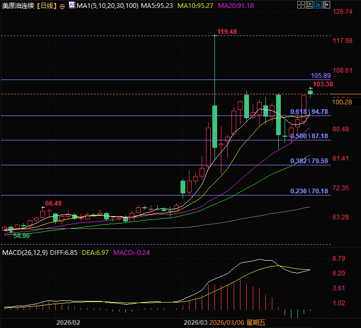Click the 美原油连续 contract name

(x=18, y=5)
